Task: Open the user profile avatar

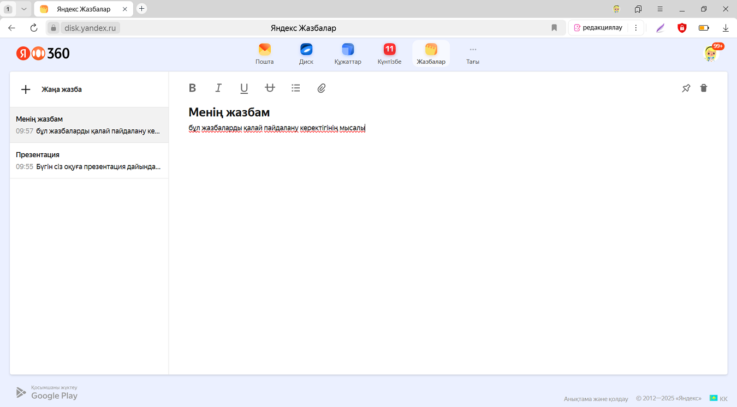Action: [711, 53]
